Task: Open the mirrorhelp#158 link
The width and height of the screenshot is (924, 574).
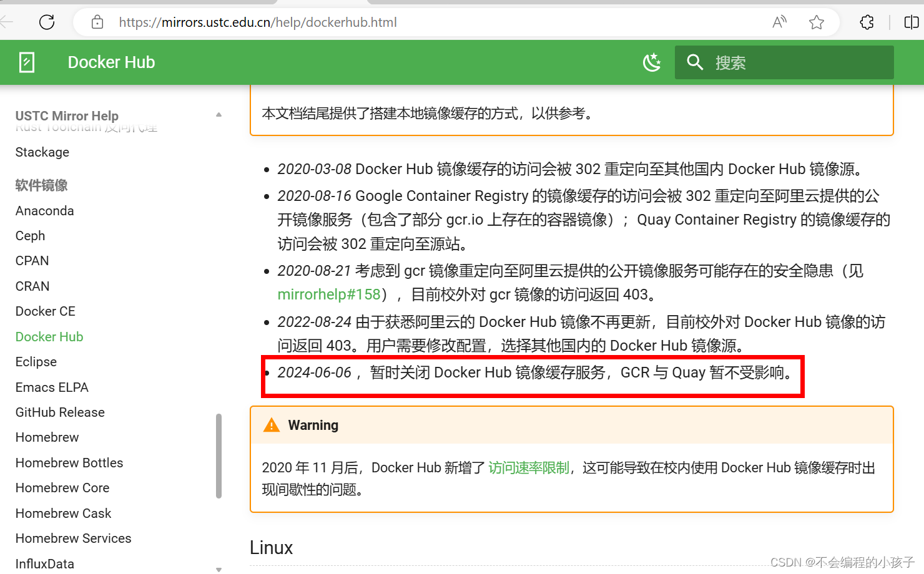Action: 328,294
